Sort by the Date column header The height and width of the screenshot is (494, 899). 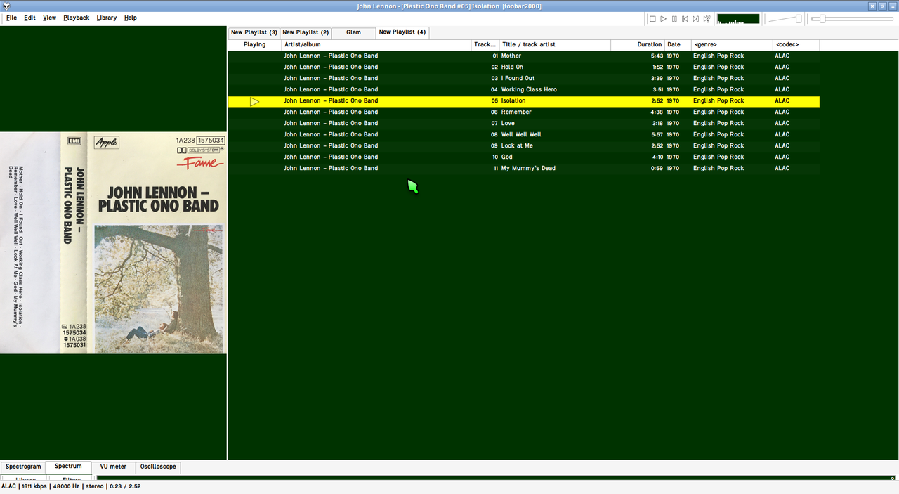coord(678,45)
